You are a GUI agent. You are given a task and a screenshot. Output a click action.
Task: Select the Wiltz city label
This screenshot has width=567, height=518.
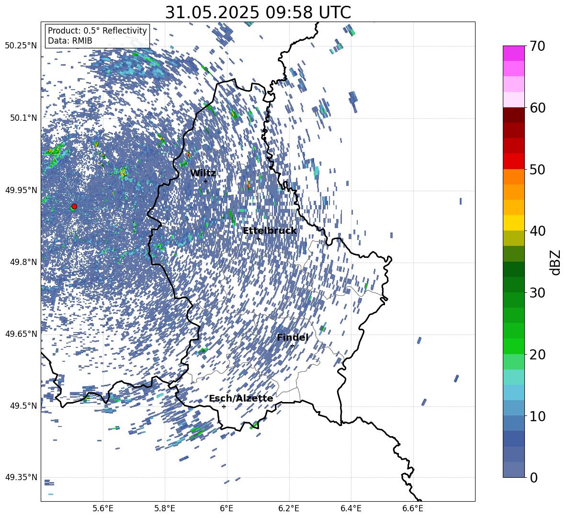pyautogui.click(x=203, y=173)
